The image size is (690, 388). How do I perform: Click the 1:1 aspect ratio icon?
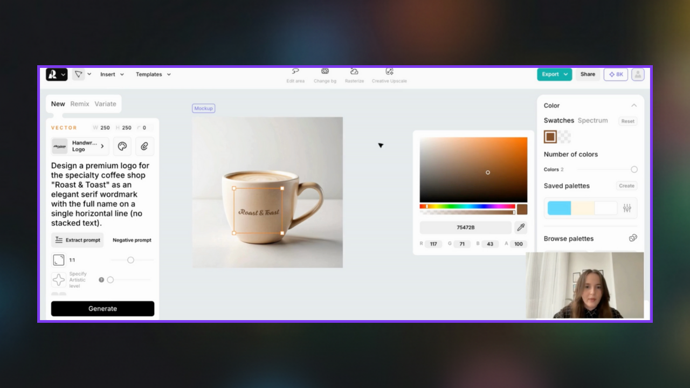(58, 260)
